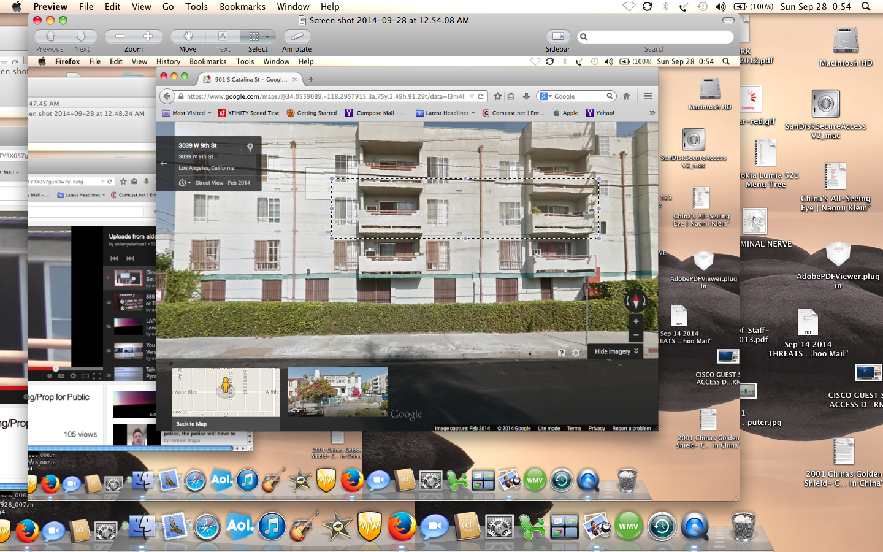
Task: Click the document proxy icon in title
Action: coord(302,20)
